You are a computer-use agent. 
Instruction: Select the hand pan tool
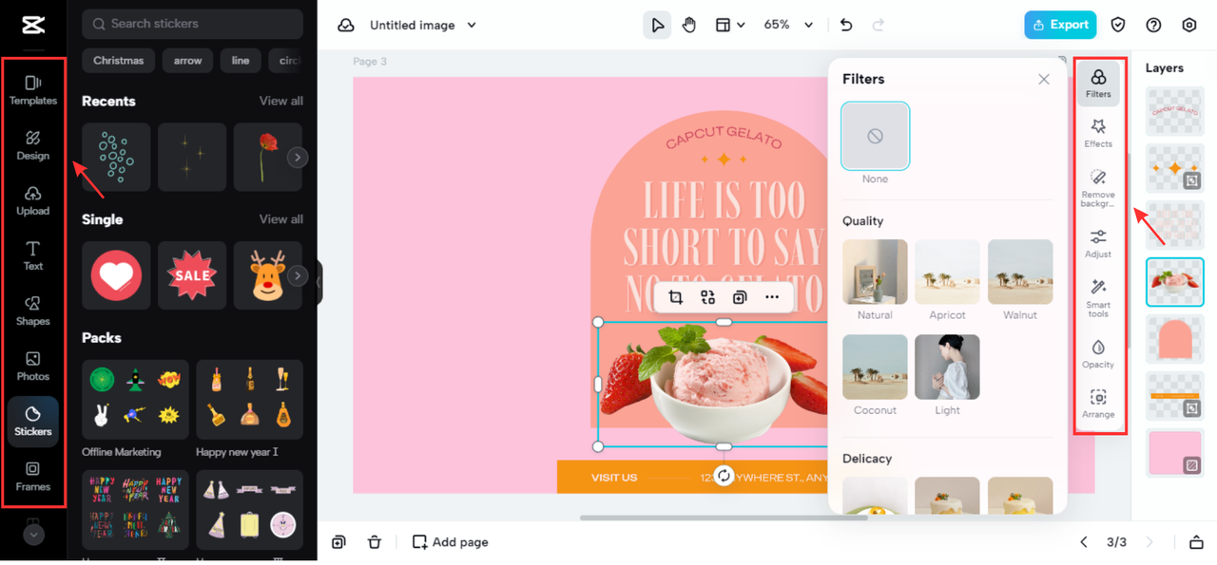(689, 25)
